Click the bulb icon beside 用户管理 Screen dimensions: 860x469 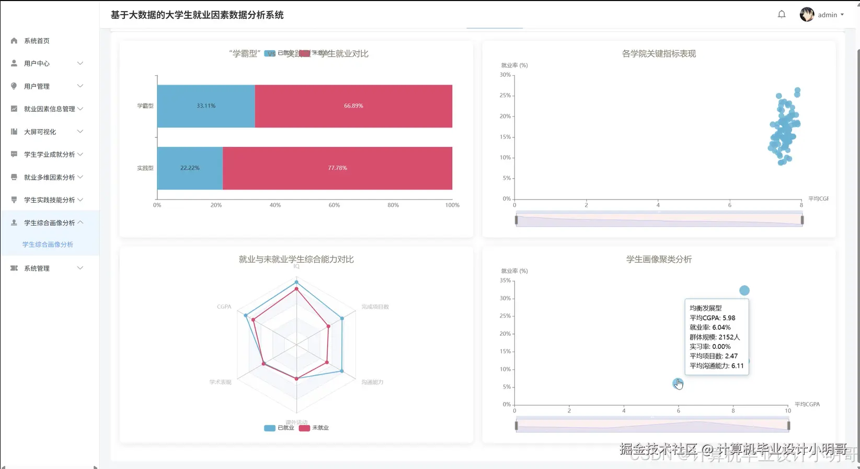pos(14,86)
